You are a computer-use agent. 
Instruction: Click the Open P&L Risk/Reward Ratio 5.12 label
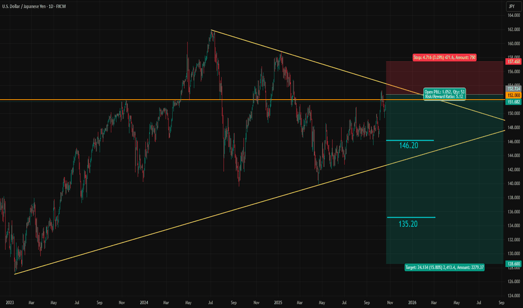coord(444,94)
